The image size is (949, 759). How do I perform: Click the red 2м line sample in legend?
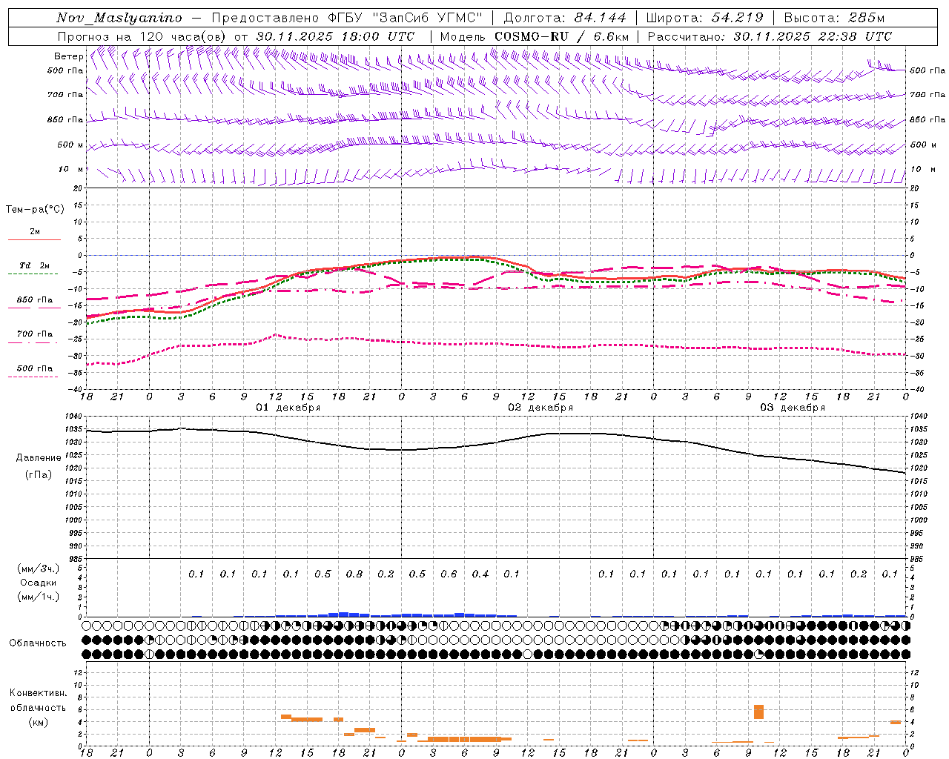coord(34,240)
